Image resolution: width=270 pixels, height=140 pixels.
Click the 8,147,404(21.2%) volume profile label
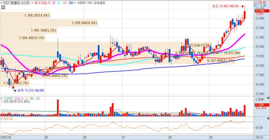tap(221, 61)
